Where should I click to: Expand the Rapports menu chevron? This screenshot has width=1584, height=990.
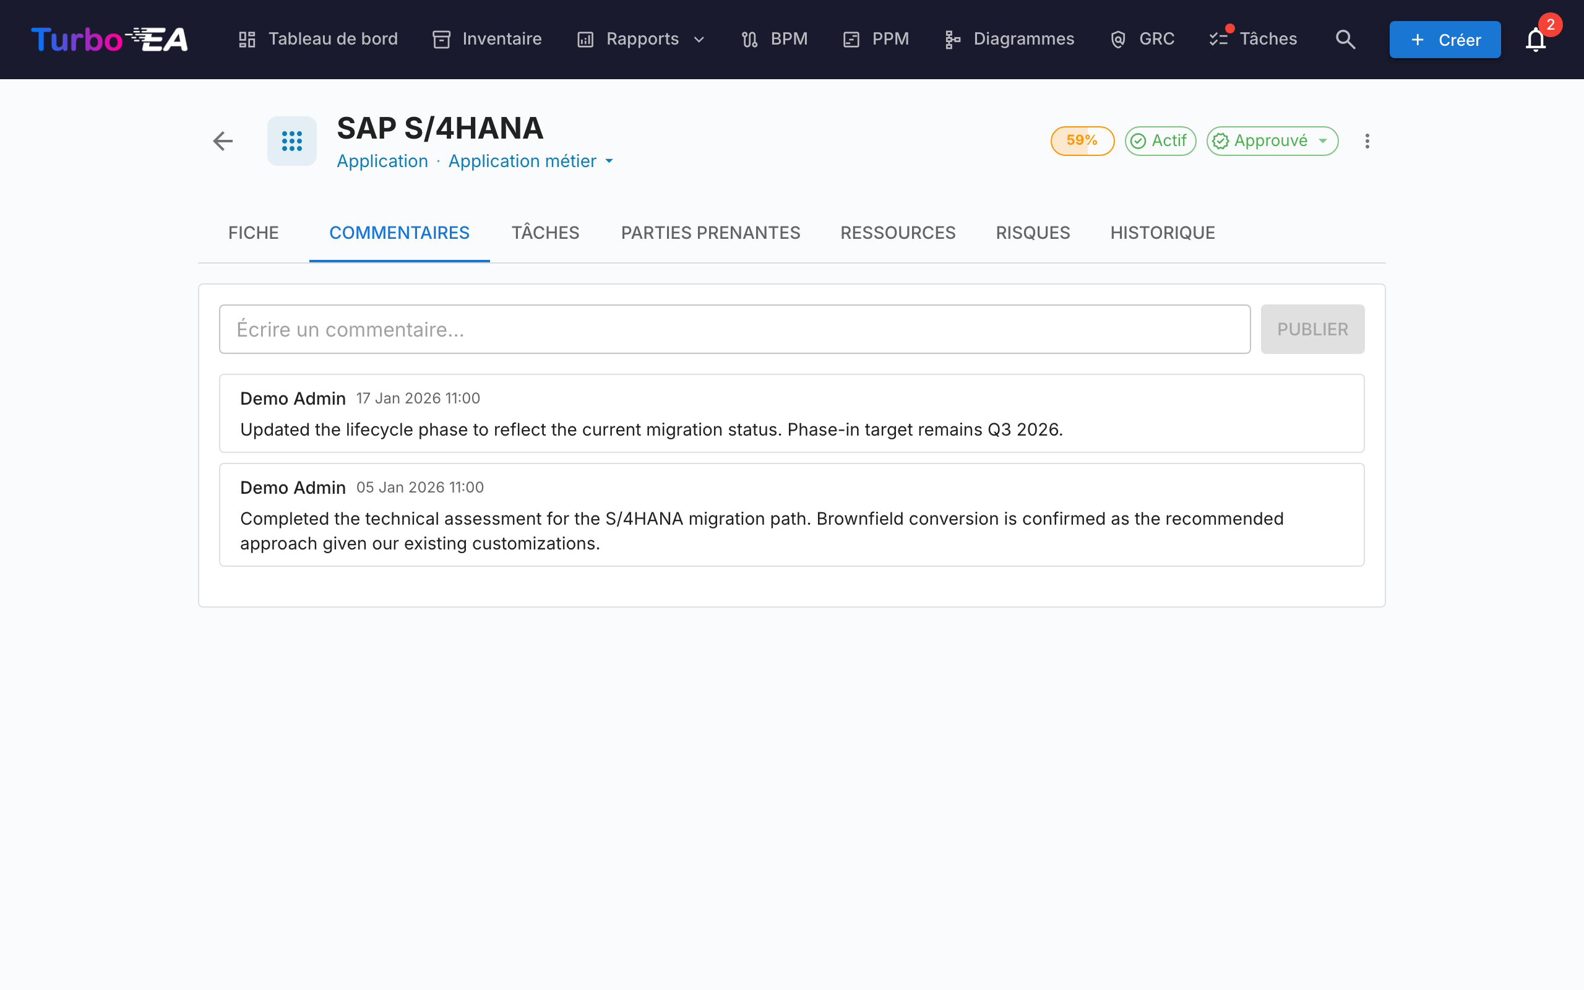pyautogui.click(x=699, y=39)
